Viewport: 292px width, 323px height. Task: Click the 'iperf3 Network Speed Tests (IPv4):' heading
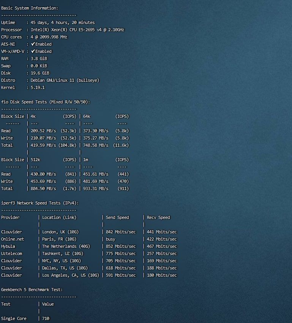click(40, 203)
